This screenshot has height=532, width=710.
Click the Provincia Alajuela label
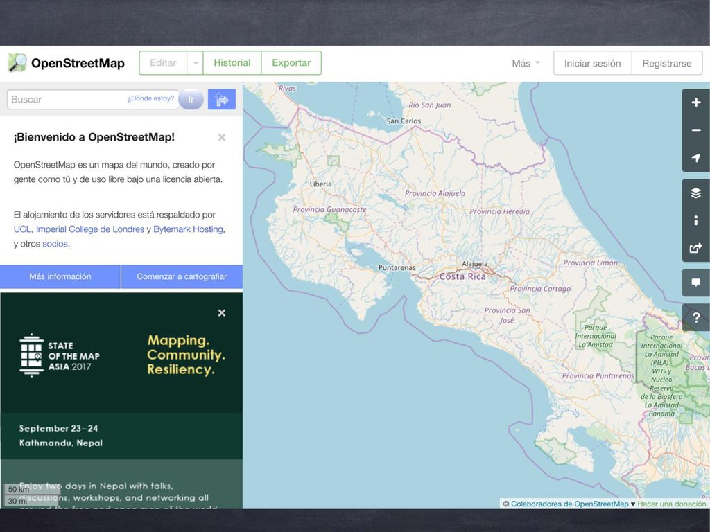tap(435, 193)
